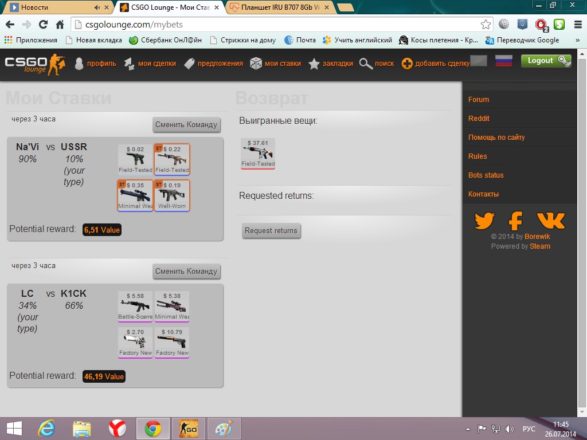Select the $5.58 Battle-Scarred AK item
This screenshot has height=440, width=587.
click(x=135, y=306)
